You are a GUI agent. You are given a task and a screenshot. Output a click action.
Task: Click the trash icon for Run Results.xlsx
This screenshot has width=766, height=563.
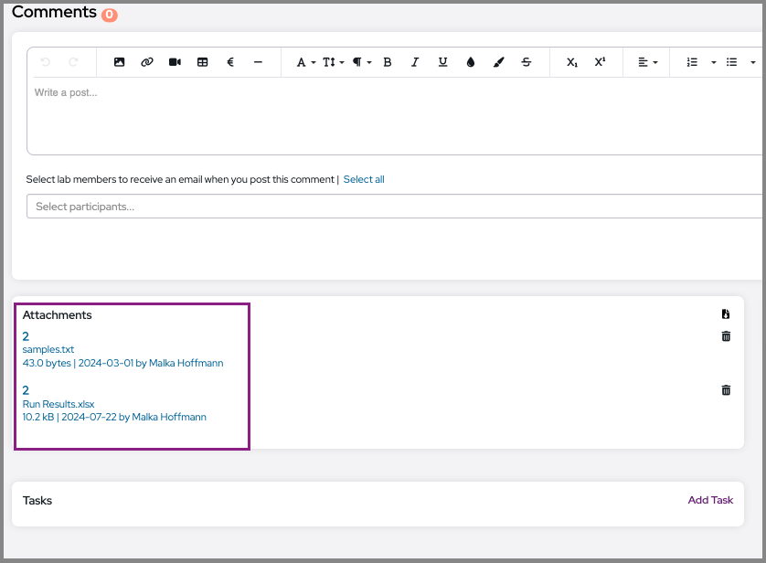(726, 390)
